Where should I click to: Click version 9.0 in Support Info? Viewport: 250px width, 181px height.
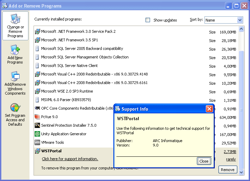155,145
